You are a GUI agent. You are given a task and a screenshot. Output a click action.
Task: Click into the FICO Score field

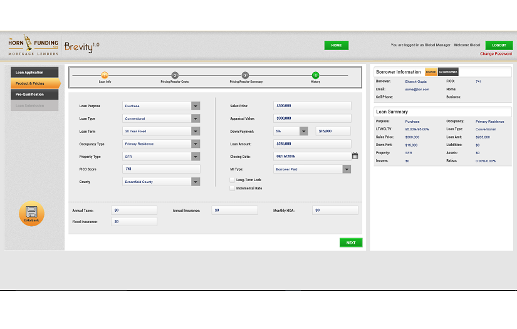coord(161,169)
